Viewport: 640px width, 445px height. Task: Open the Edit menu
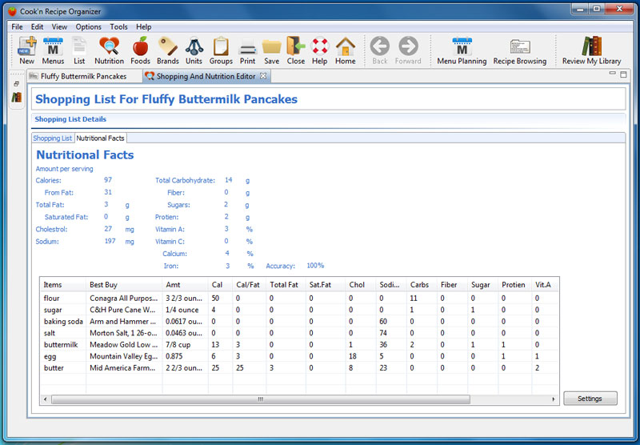tap(37, 27)
